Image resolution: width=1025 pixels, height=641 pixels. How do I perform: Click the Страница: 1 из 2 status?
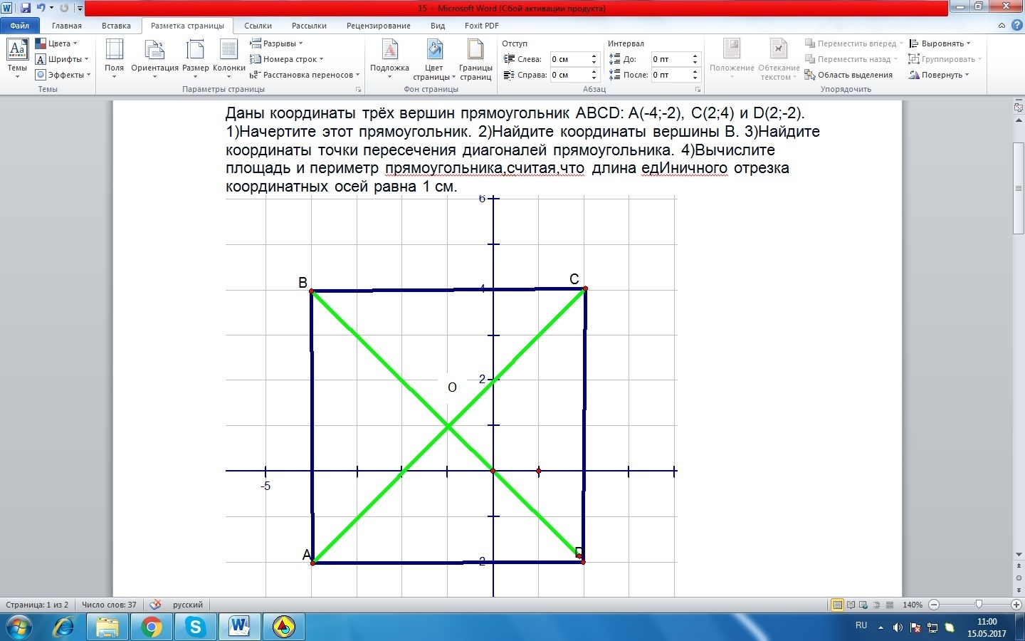37,605
